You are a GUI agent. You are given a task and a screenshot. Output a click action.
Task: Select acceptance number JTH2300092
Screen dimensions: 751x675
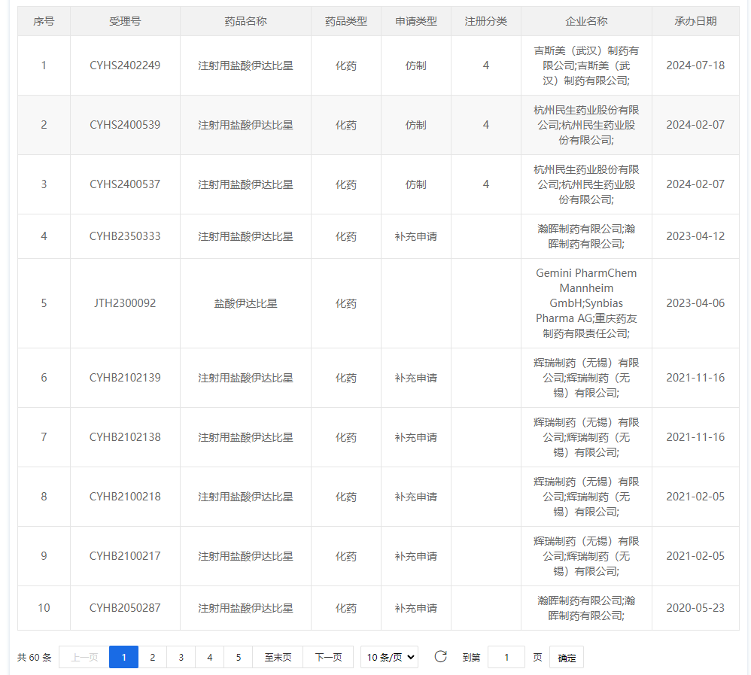pos(125,303)
